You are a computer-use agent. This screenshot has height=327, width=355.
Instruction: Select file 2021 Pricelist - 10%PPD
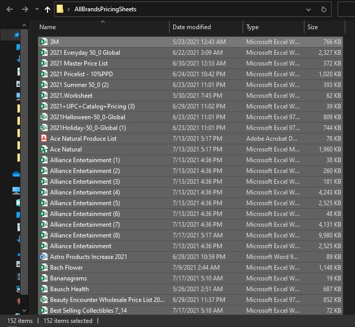pyautogui.click(x=191, y=74)
